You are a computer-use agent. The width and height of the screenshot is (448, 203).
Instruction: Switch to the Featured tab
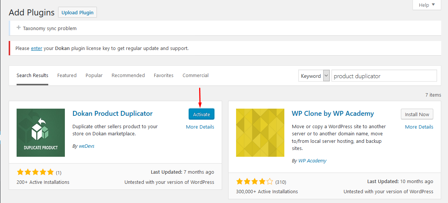click(67, 76)
